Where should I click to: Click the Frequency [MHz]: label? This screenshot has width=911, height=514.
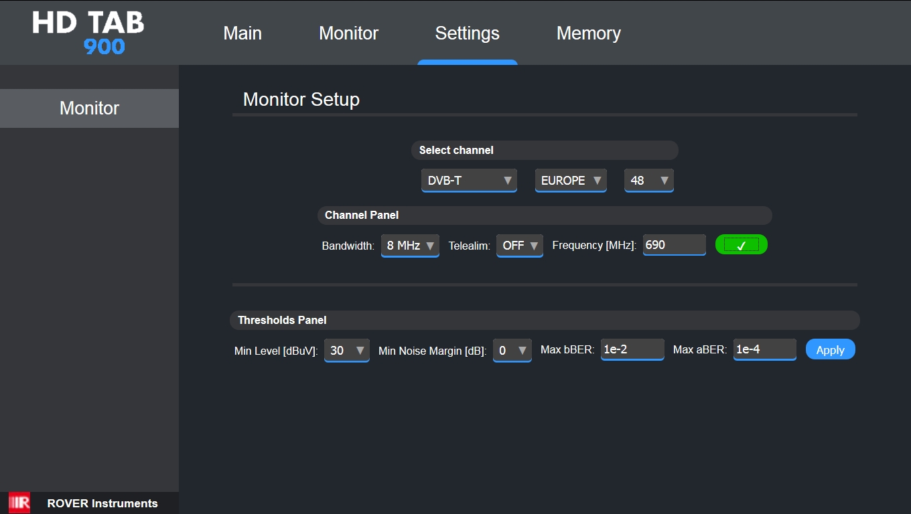594,246
